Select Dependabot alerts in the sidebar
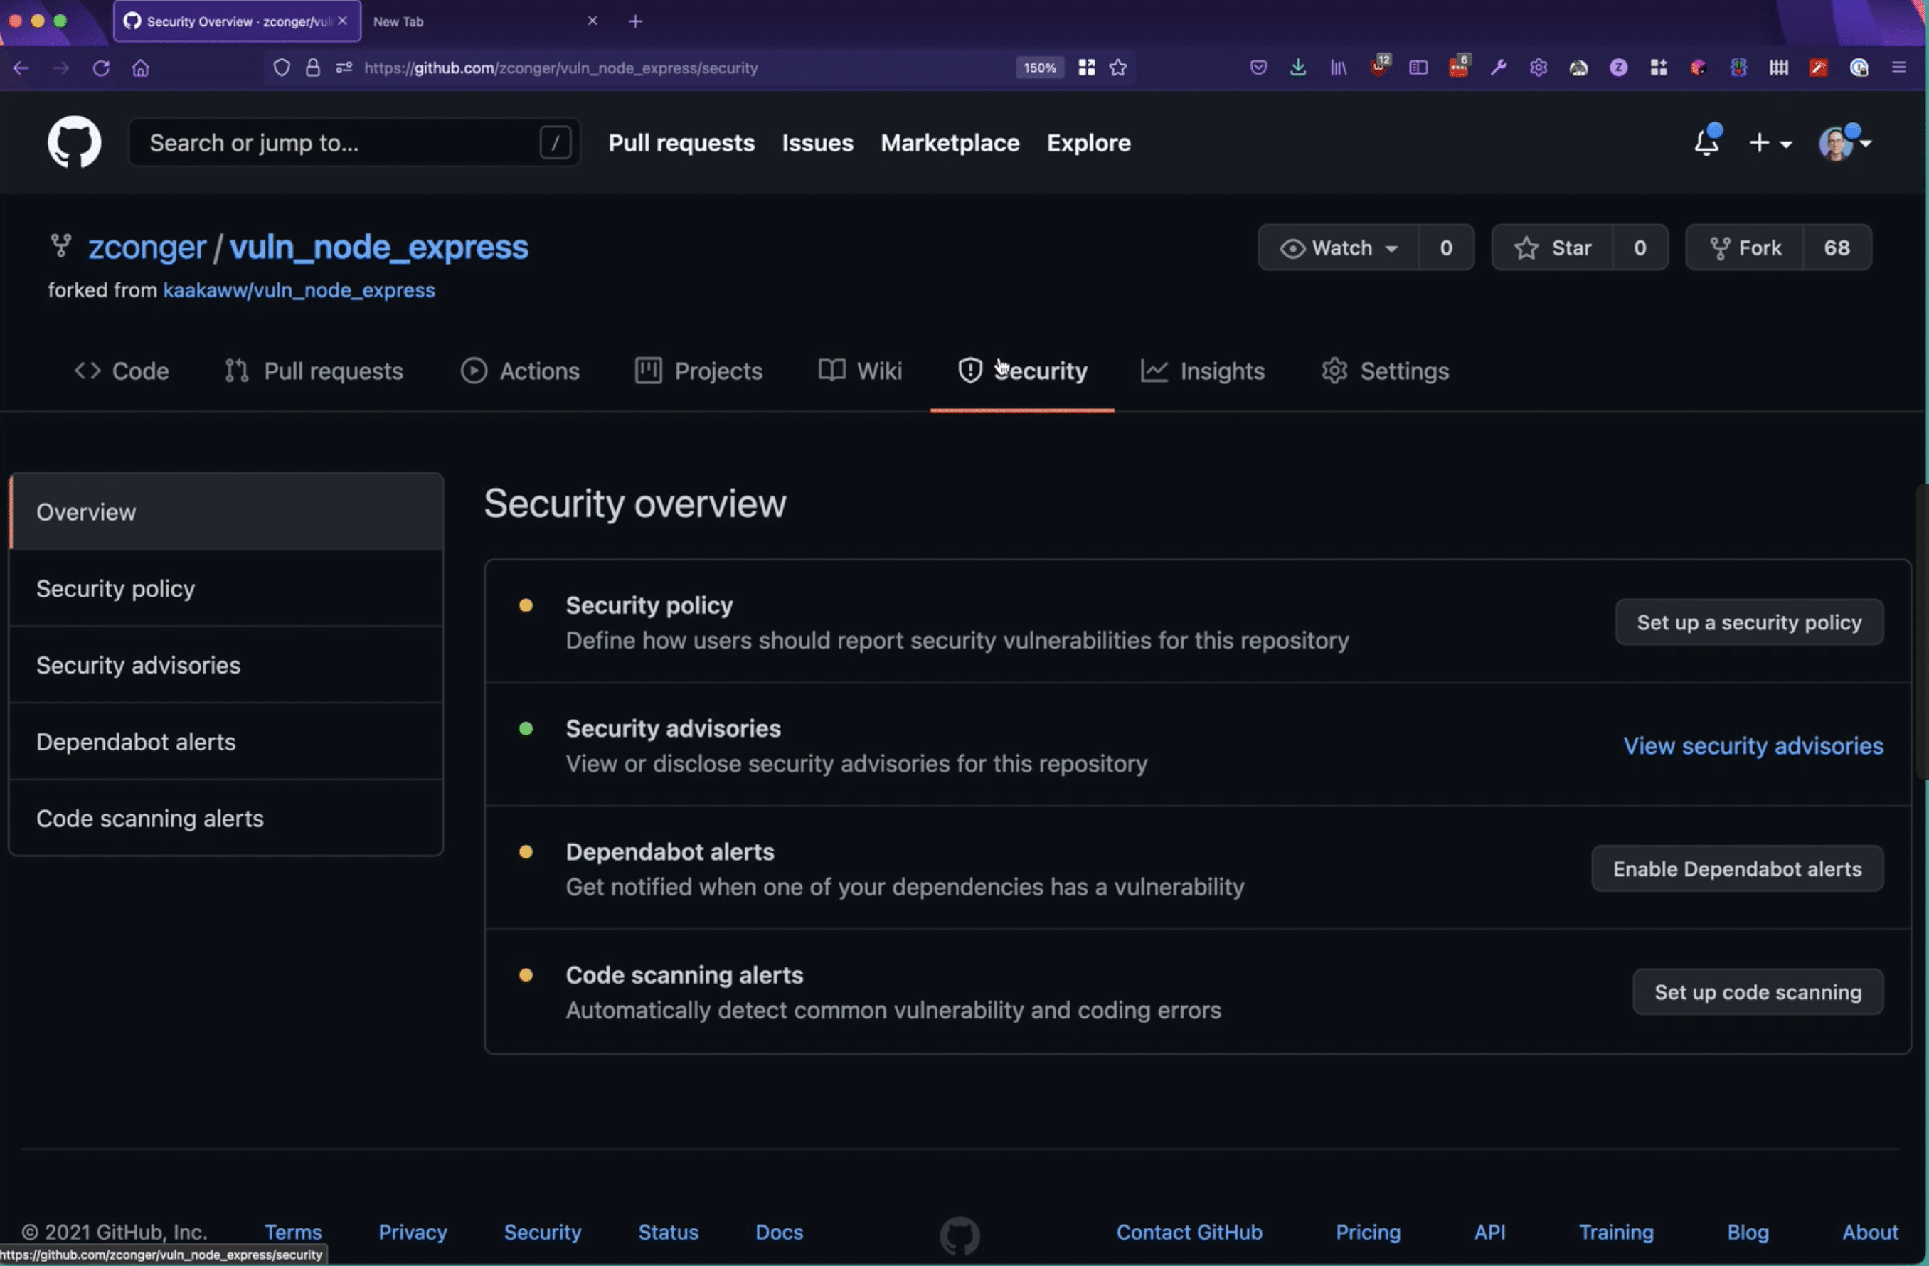Screen dimensions: 1929x1266 (x=226, y=742)
